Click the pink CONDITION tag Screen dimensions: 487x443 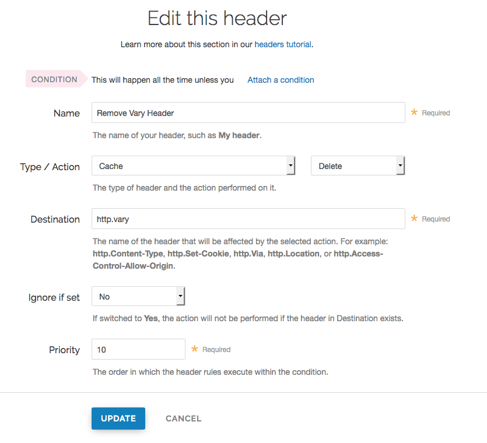tap(54, 79)
